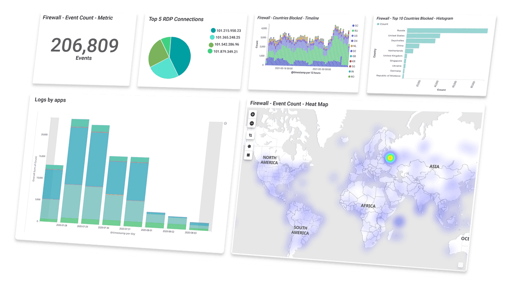Viewport: 510px width, 291px height.
Task: Click 101.215.950.23 legend color dot
Action: click(213, 31)
